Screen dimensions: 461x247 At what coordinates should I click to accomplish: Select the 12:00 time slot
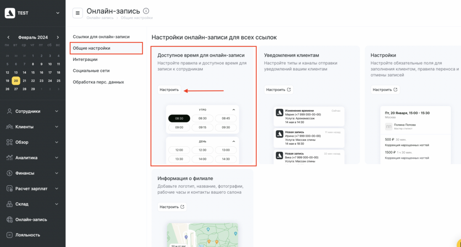pyautogui.click(x=179, y=150)
